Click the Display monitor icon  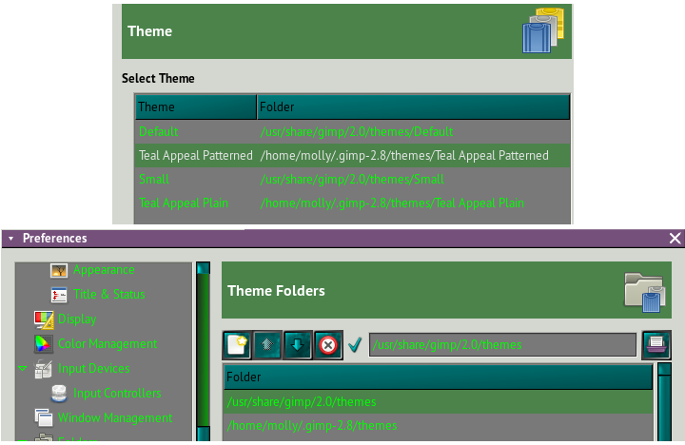(x=44, y=319)
